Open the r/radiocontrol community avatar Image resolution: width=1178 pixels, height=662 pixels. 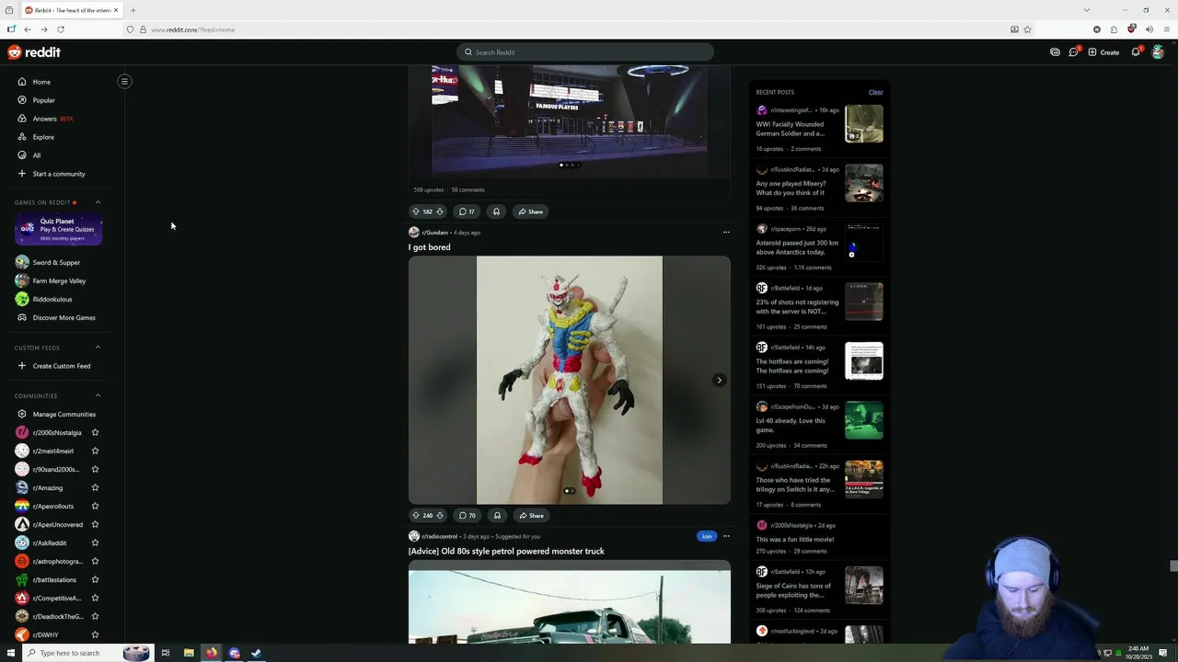click(414, 536)
